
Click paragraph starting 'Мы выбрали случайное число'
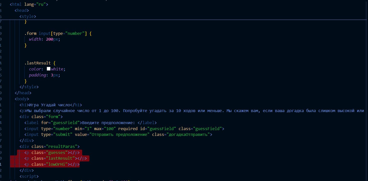click(x=192, y=111)
